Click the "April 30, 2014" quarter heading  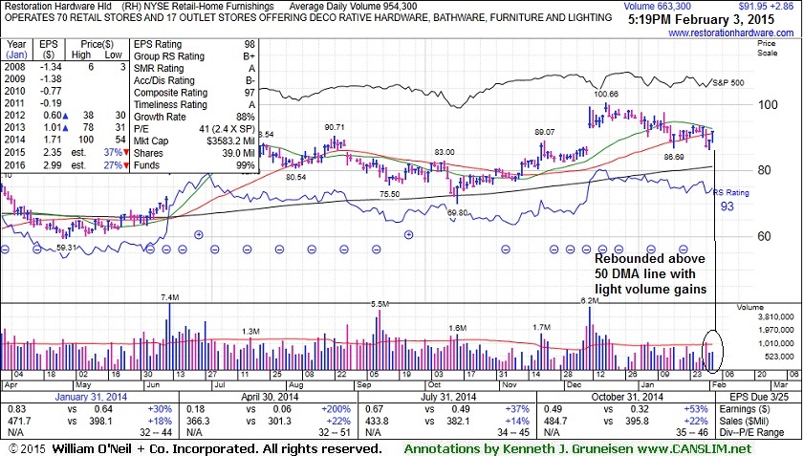(x=270, y=397)
